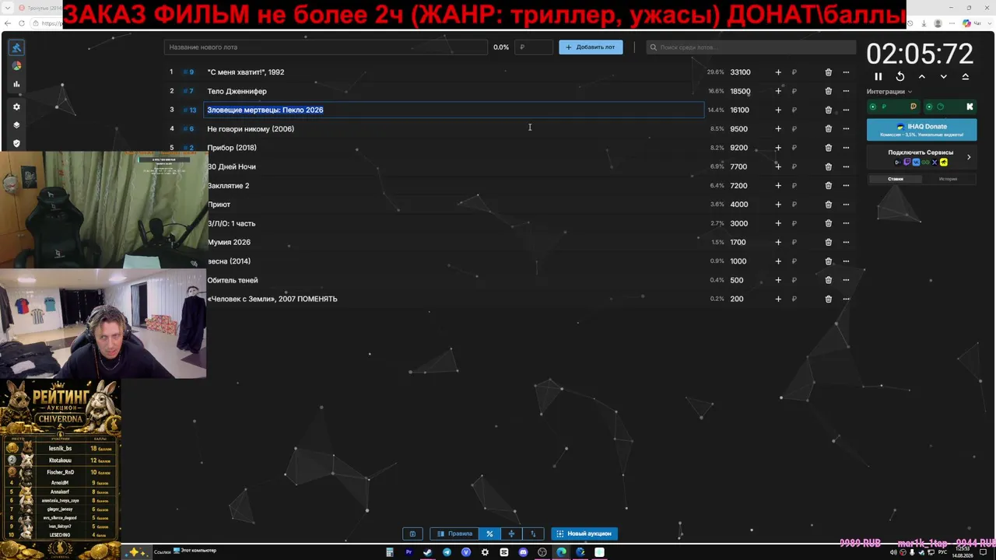This screenshot has width=996, height=560.
Task: Click the #9 tag of first lot
Action: [x=189, y=72]
